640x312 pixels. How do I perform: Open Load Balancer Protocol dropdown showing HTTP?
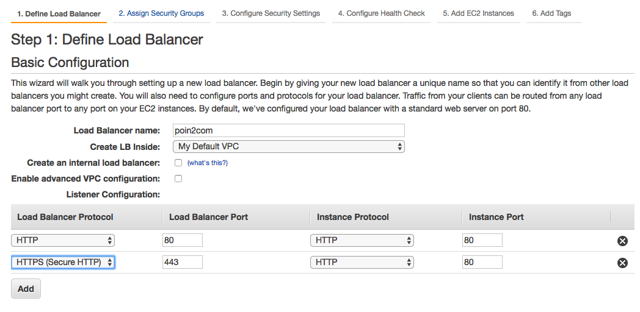(x=63, y=240)
